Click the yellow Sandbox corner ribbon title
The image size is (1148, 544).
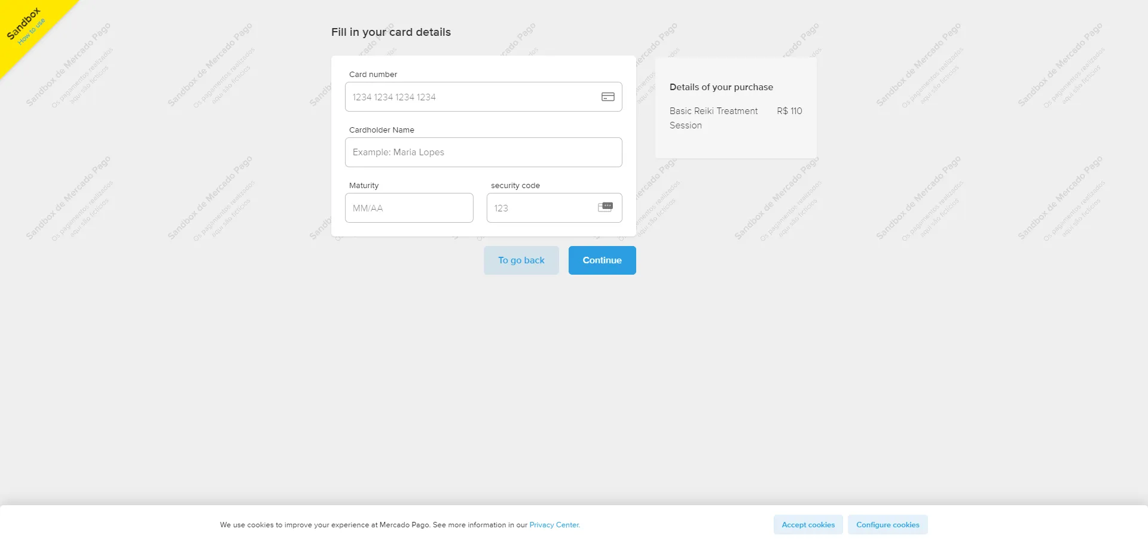pyautogui.click(x=23, y=23)
